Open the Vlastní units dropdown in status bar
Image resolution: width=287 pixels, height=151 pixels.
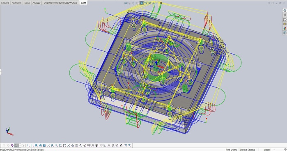(269, 150)
